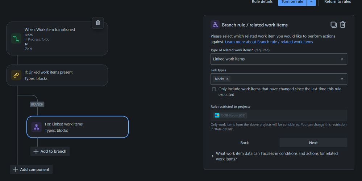This screenshot has width=362, height=181.
Task: Delete the trigger with the trash icon
Action: (98, 22)
